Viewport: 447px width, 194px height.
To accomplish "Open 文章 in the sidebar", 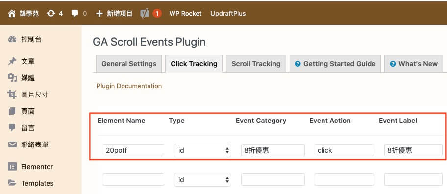I will [28, 61].
